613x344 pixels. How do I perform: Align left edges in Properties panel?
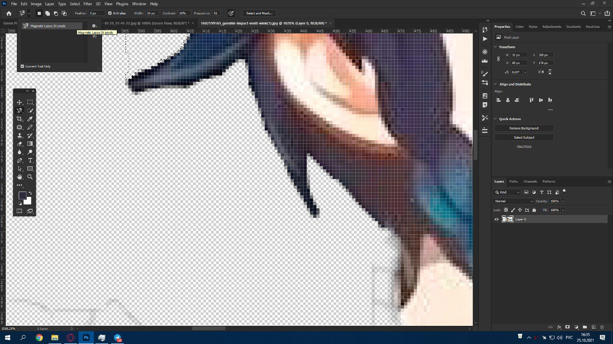(x=499, y=100)
